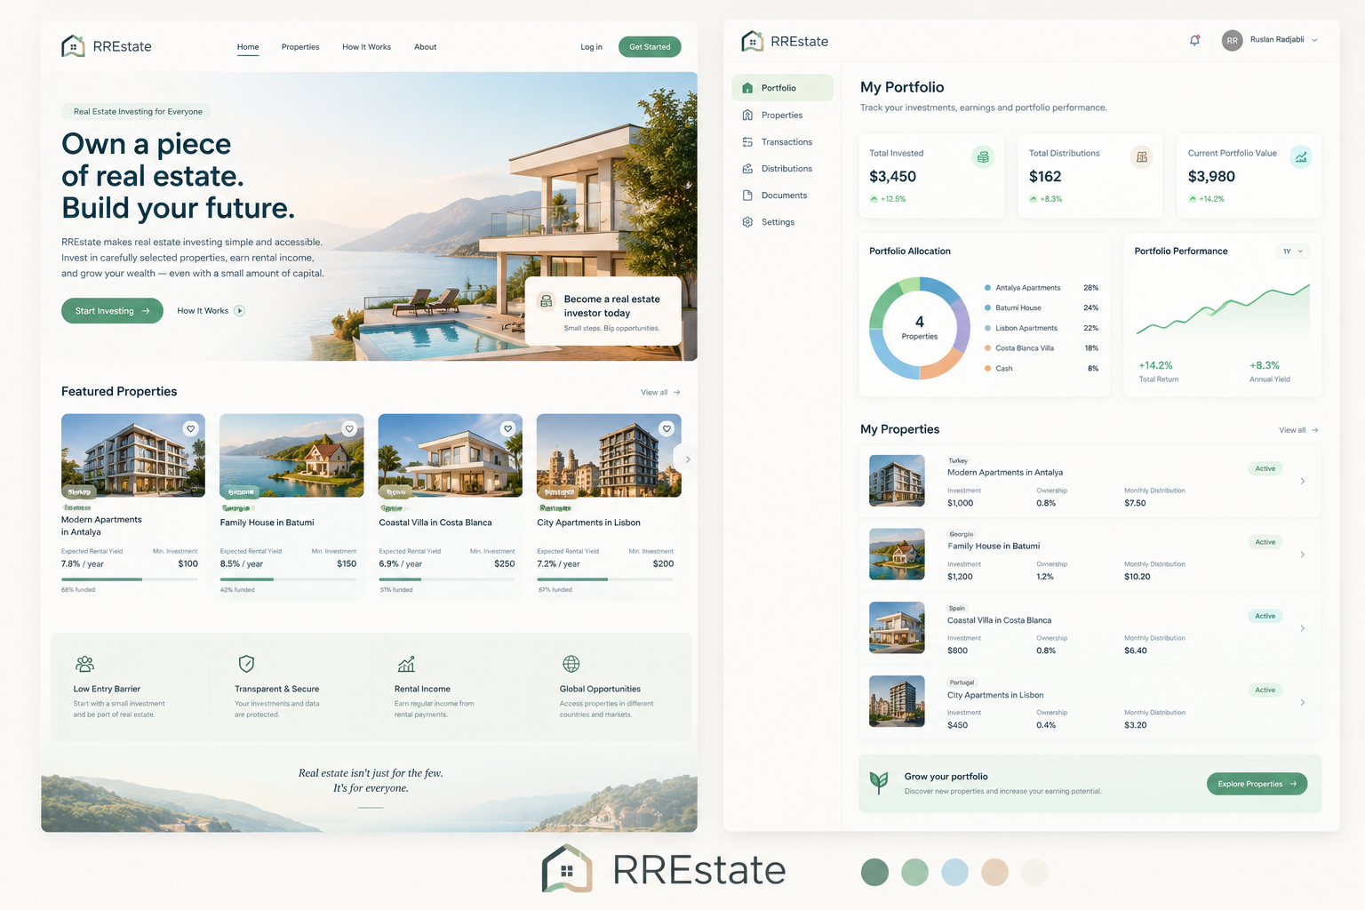Expand the Ruslan Radjabli user menu

[1314, 40]
